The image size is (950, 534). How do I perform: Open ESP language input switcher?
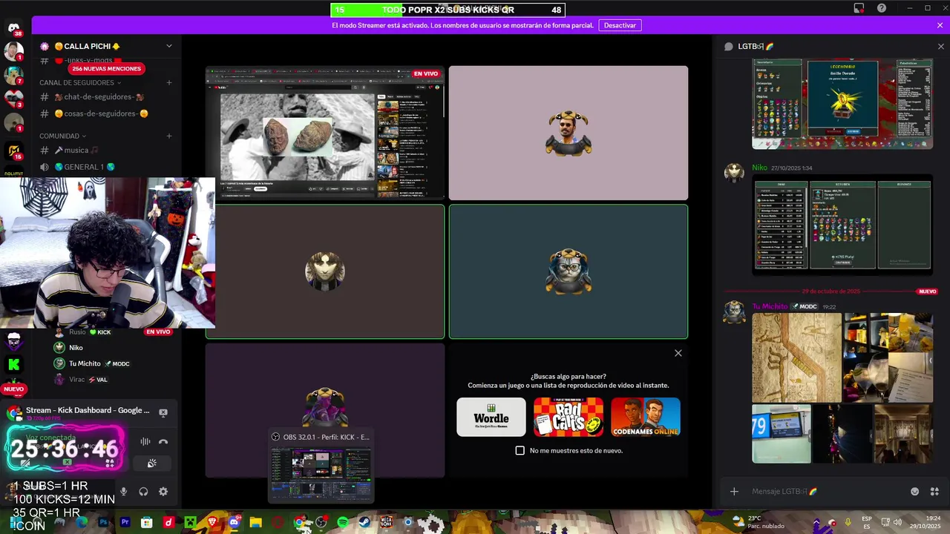867,522
